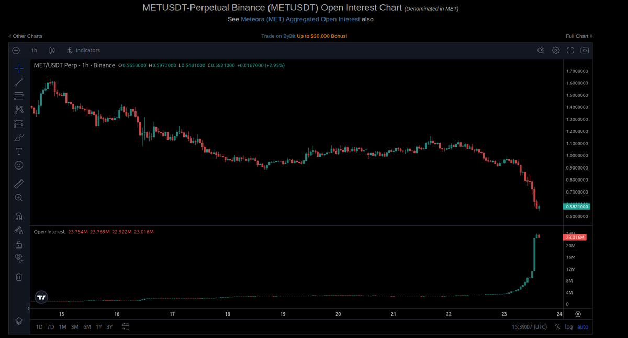Viewport: 628px width, 338px height.
Task: Set the range to 1M
Action: [62, 327]
